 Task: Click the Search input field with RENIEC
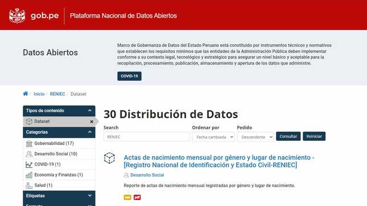pos(147,137)
